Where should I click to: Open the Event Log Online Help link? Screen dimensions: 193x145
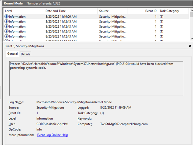tap(53, 135)
